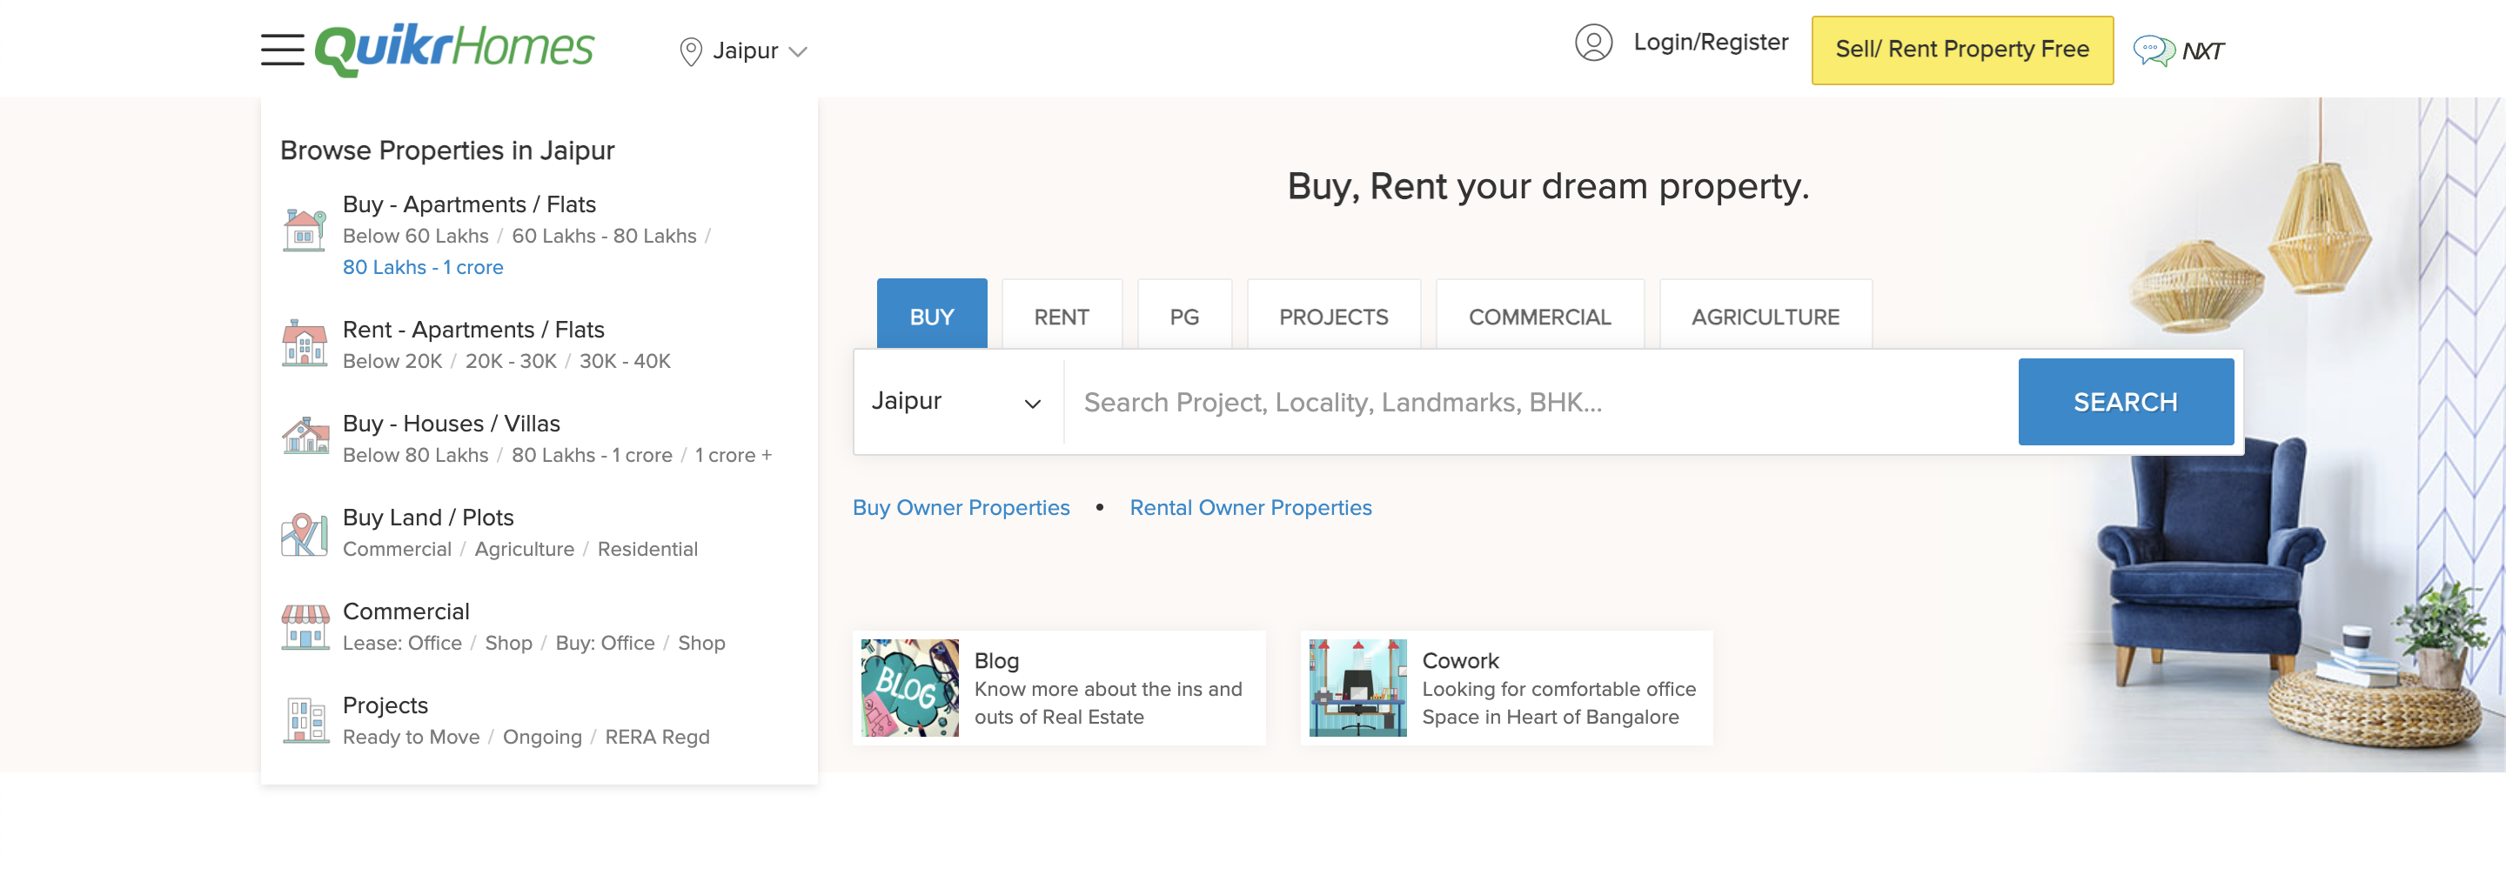
Task: Click the location pin icon beside Jaipur
Action: [691, 50]
